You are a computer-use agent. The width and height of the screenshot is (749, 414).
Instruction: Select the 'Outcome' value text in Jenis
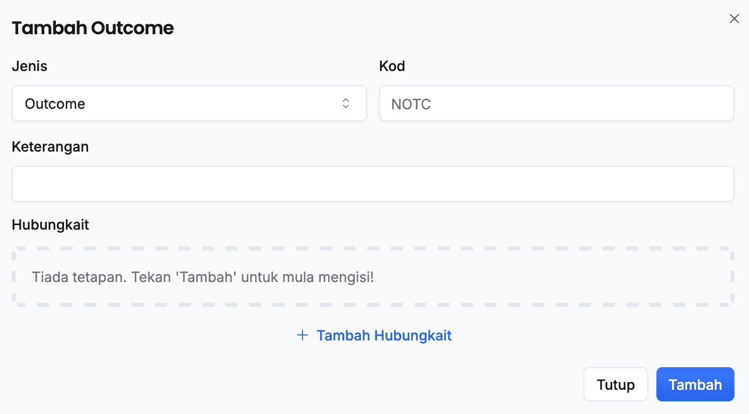55,104
